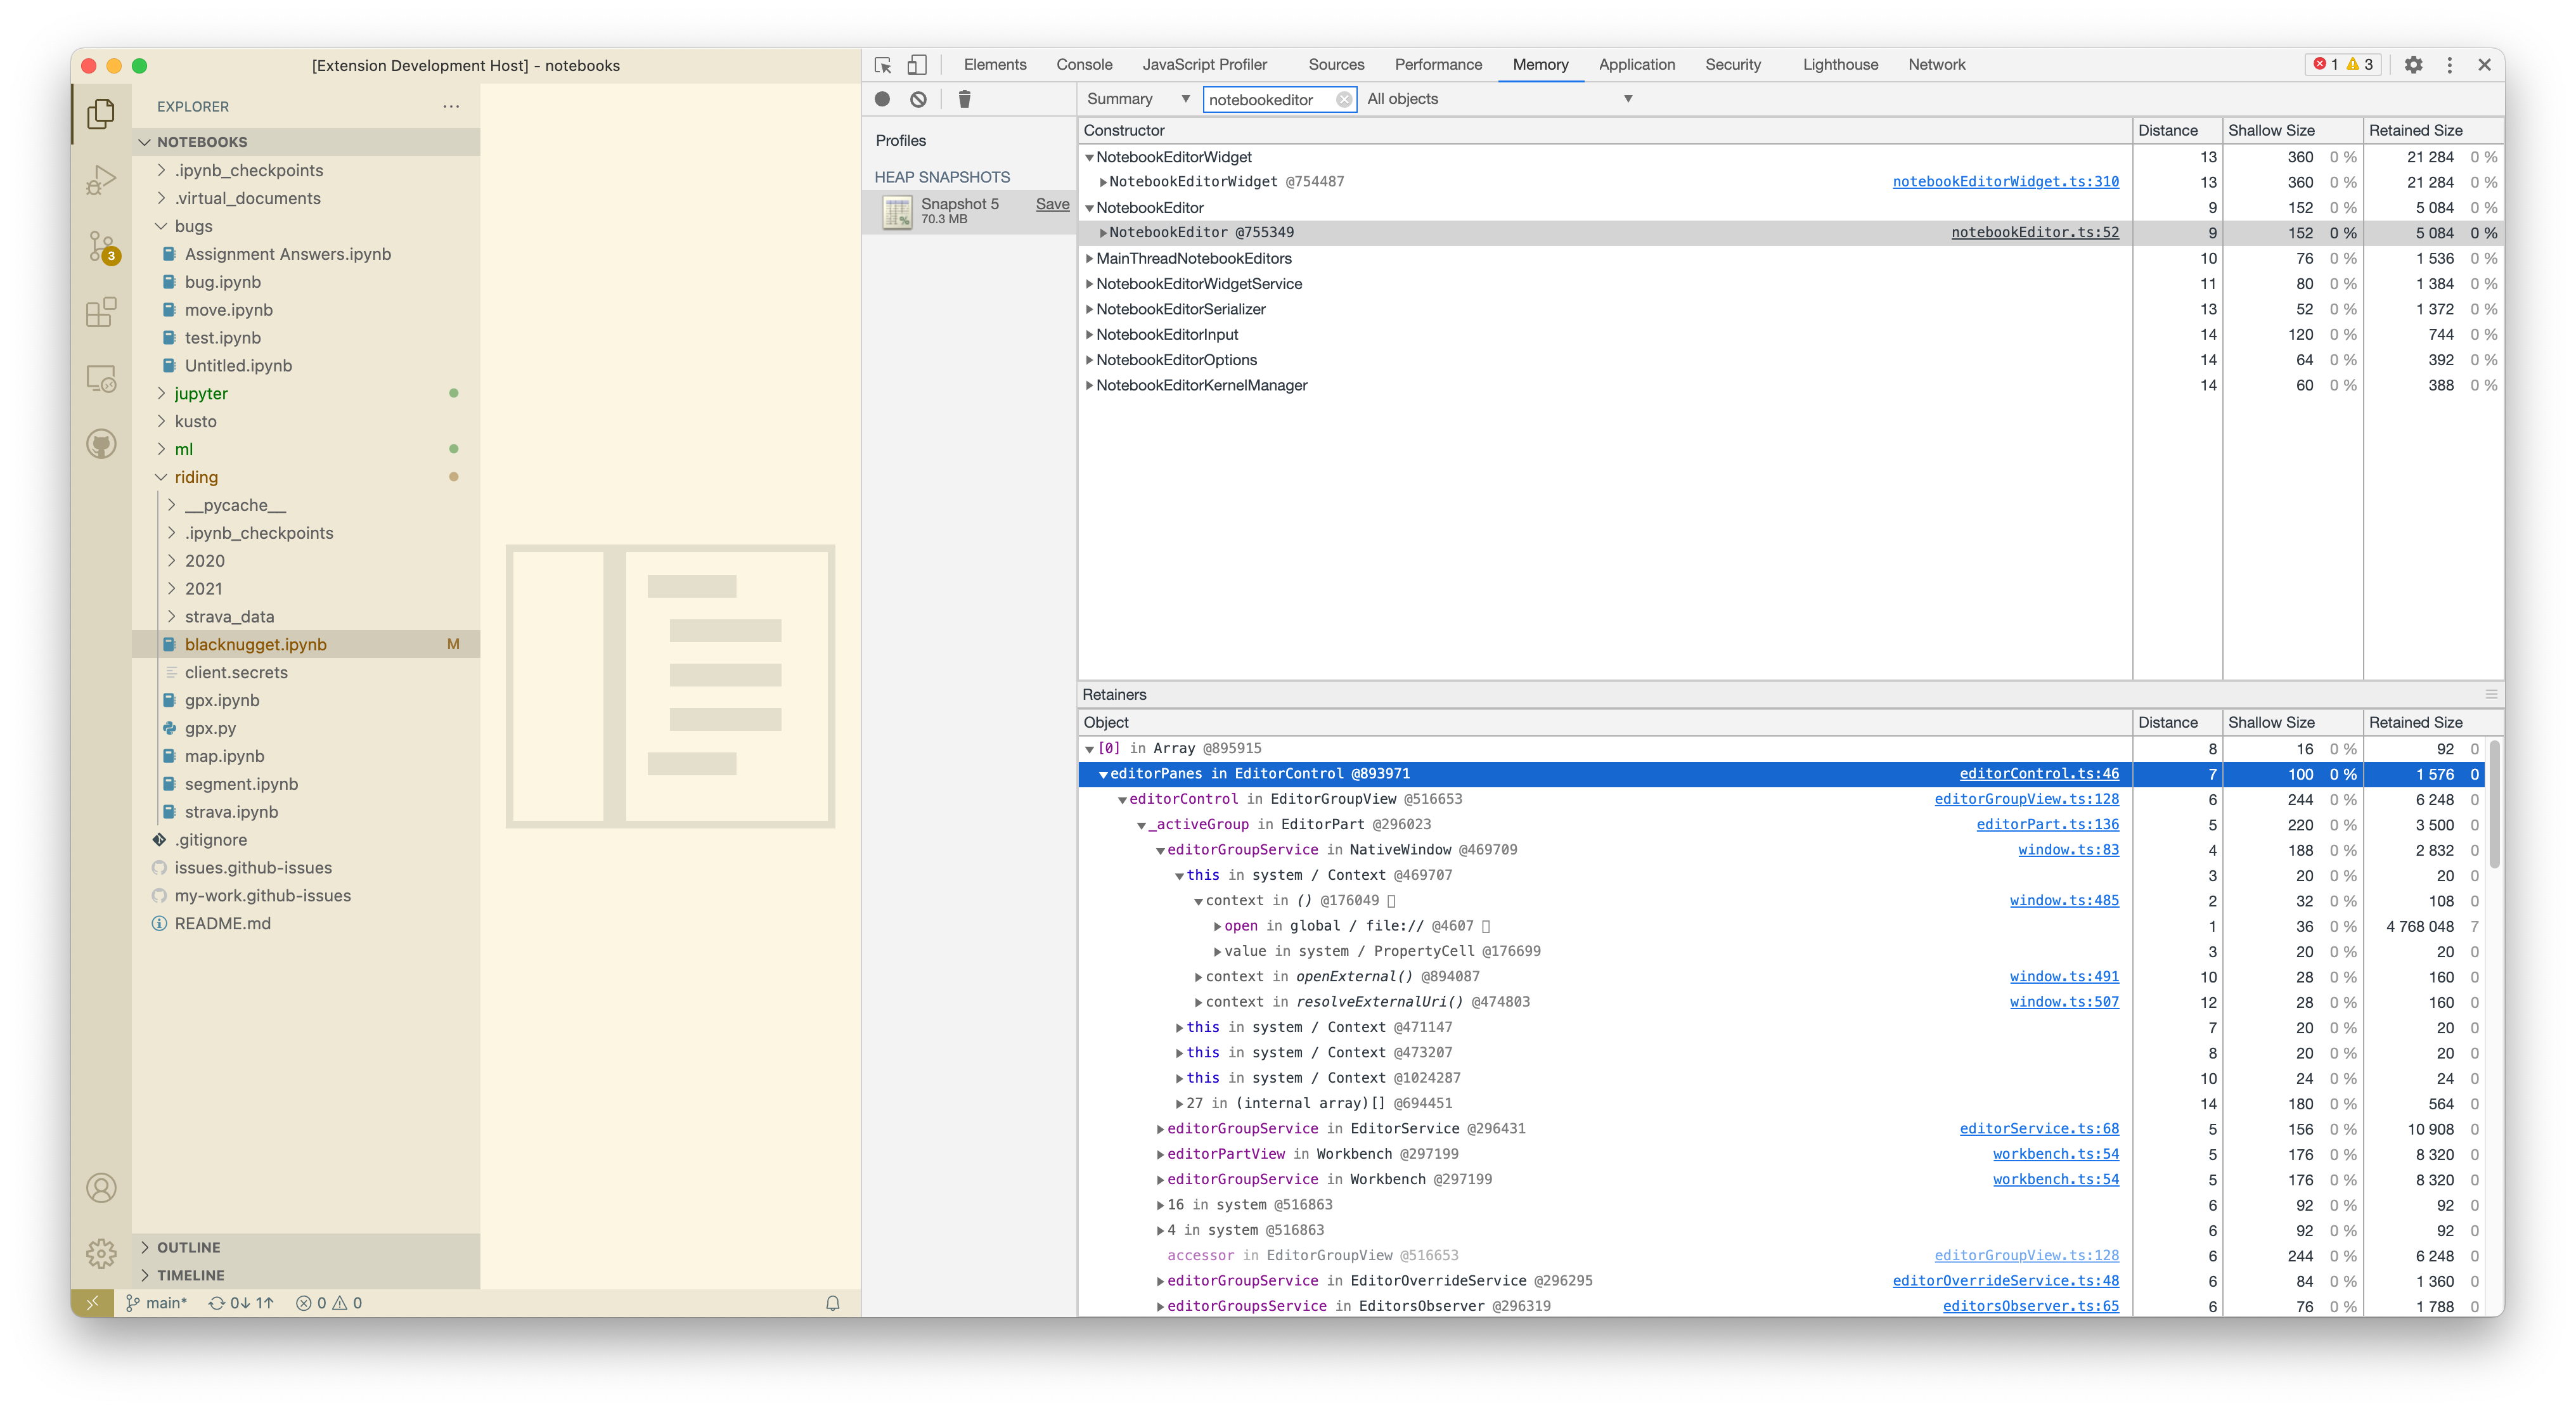Switch to the Performance tab

point(1438,65)
